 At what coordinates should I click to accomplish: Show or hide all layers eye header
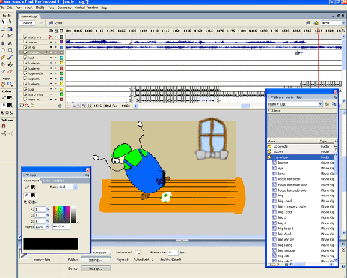[51, 31]
